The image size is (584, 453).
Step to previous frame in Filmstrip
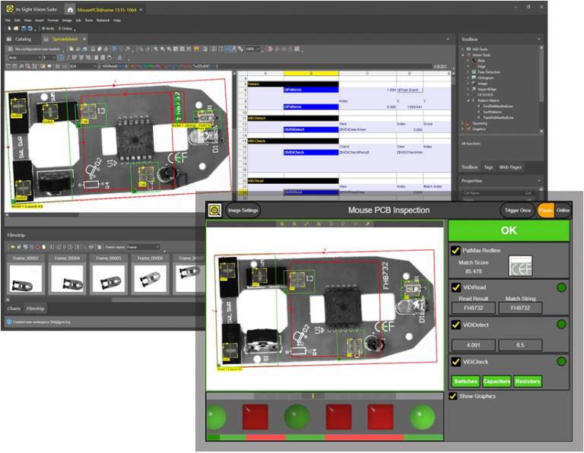58,247
